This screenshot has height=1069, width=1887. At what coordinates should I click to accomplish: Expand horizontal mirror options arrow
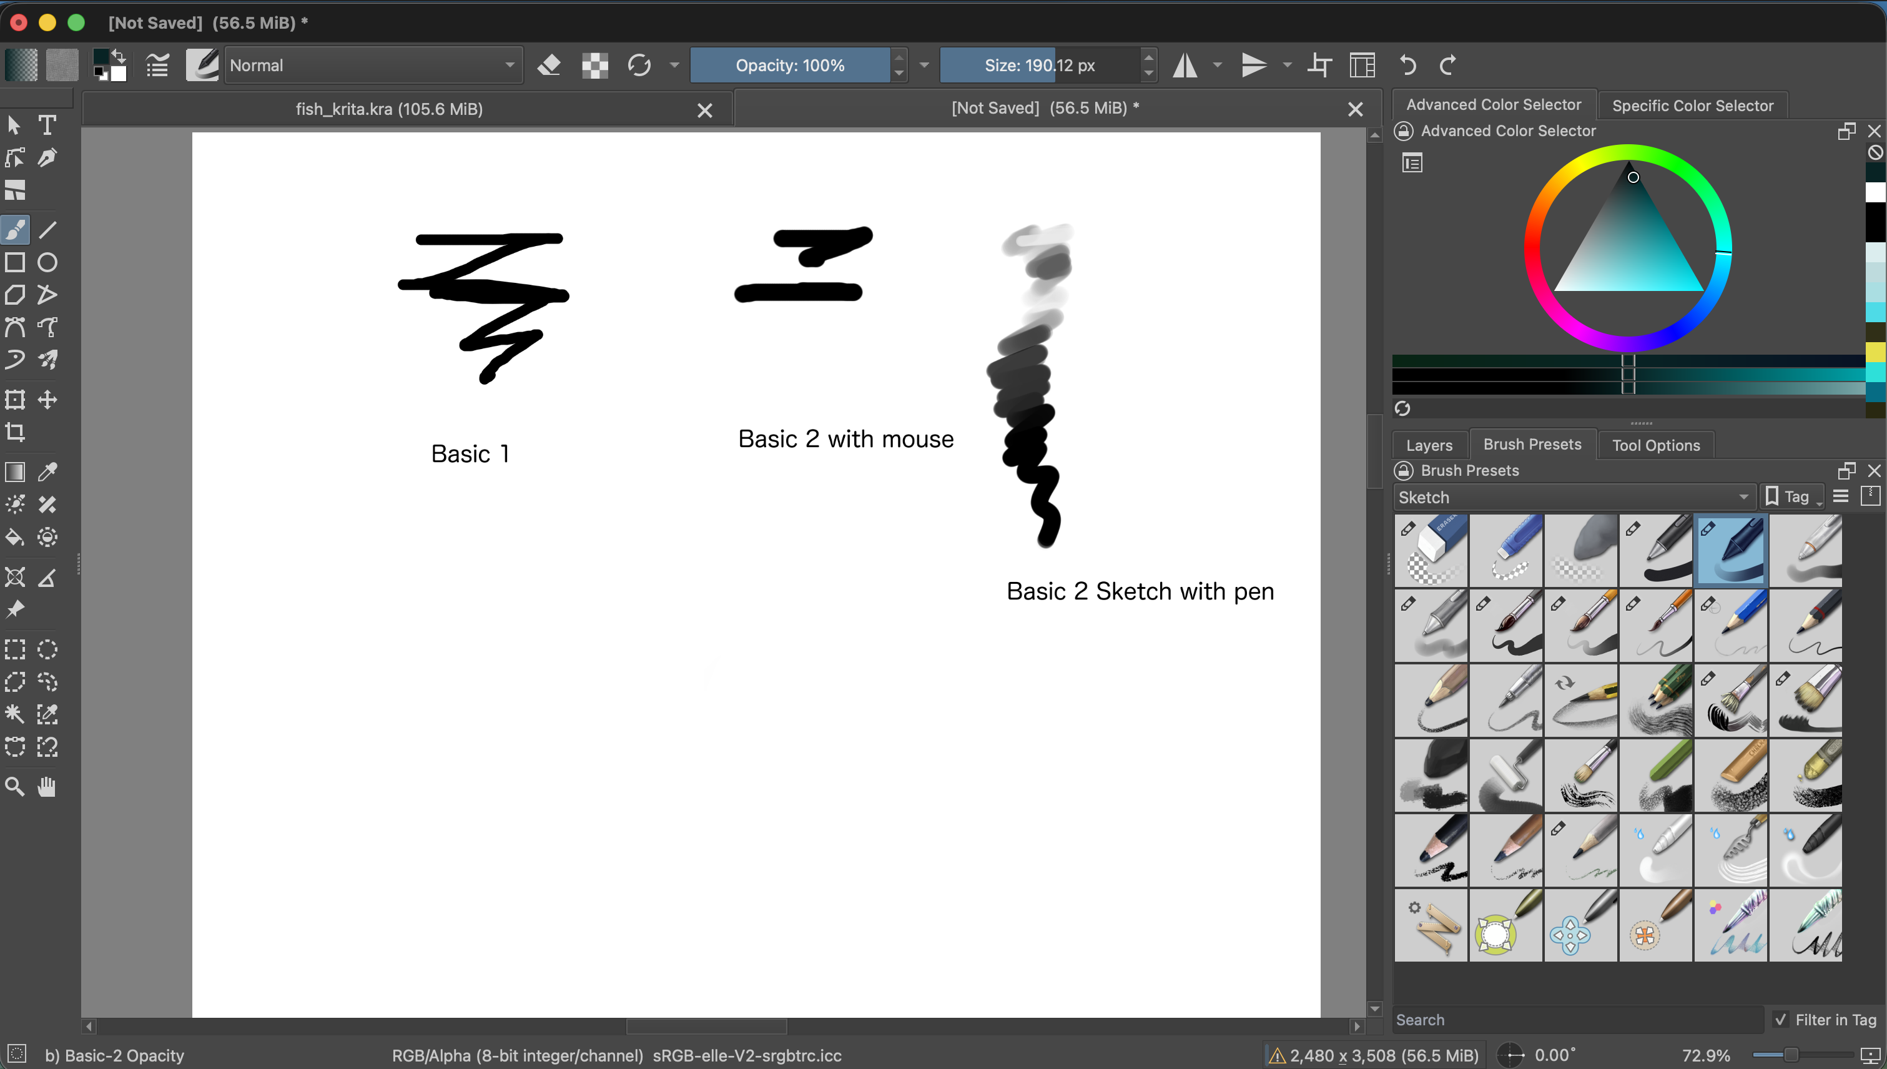point(1218,66)
